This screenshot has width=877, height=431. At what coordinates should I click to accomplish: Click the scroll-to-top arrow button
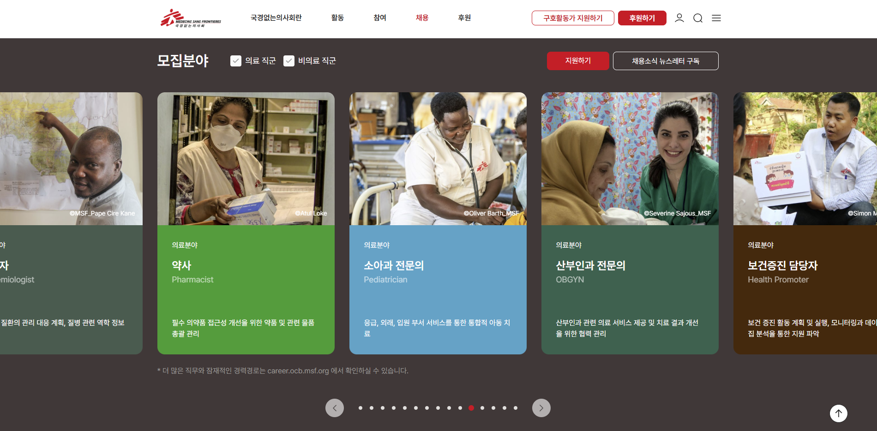click(839, 413)
